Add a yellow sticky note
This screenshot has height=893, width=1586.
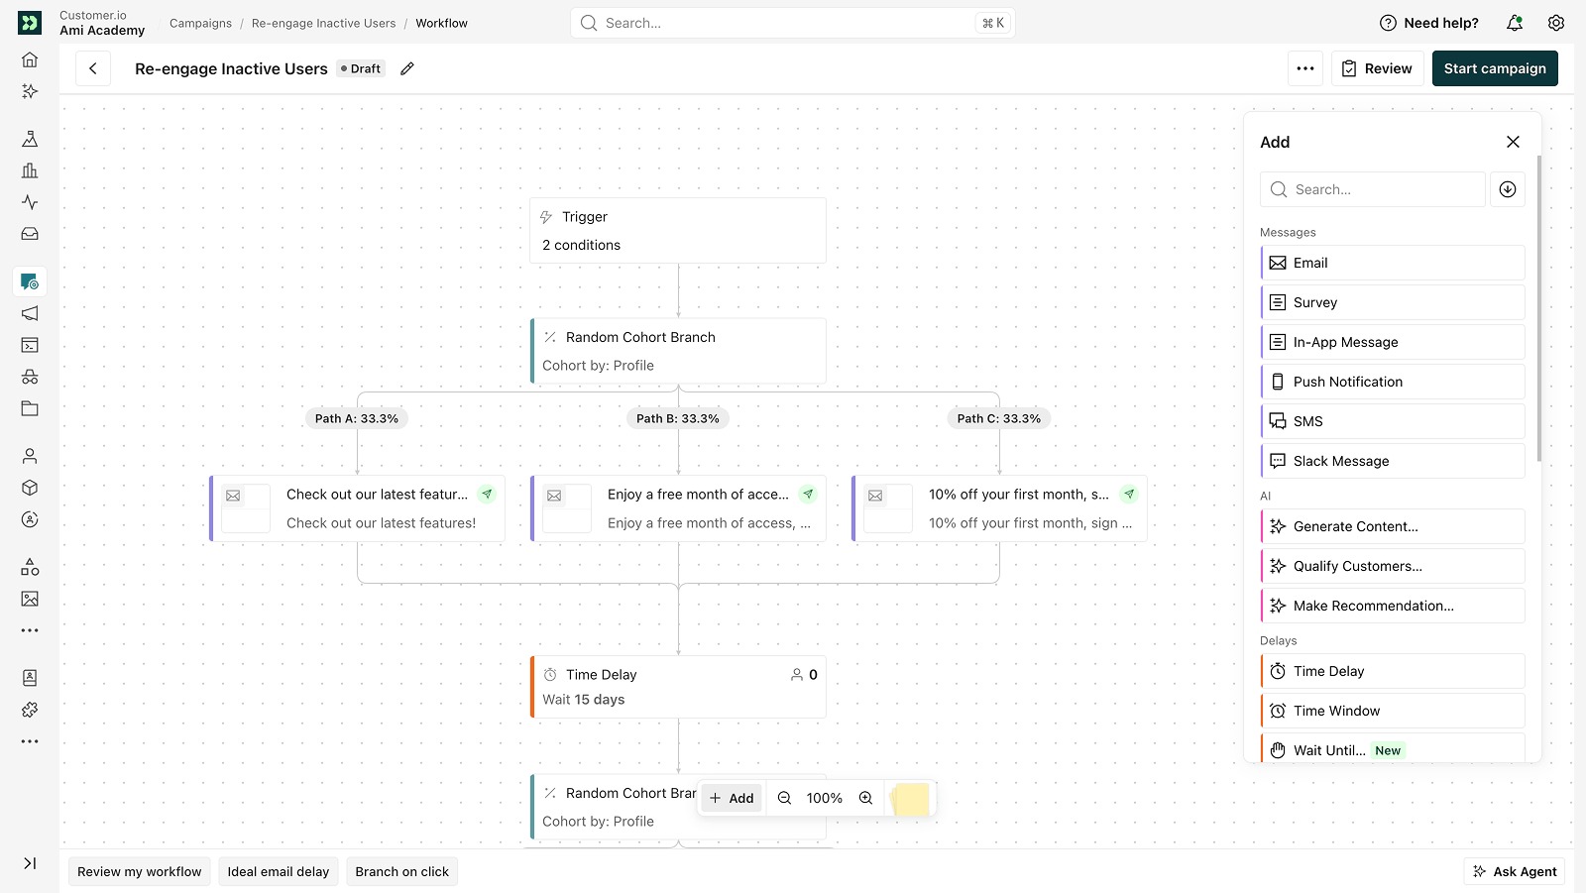click(911, 799)
